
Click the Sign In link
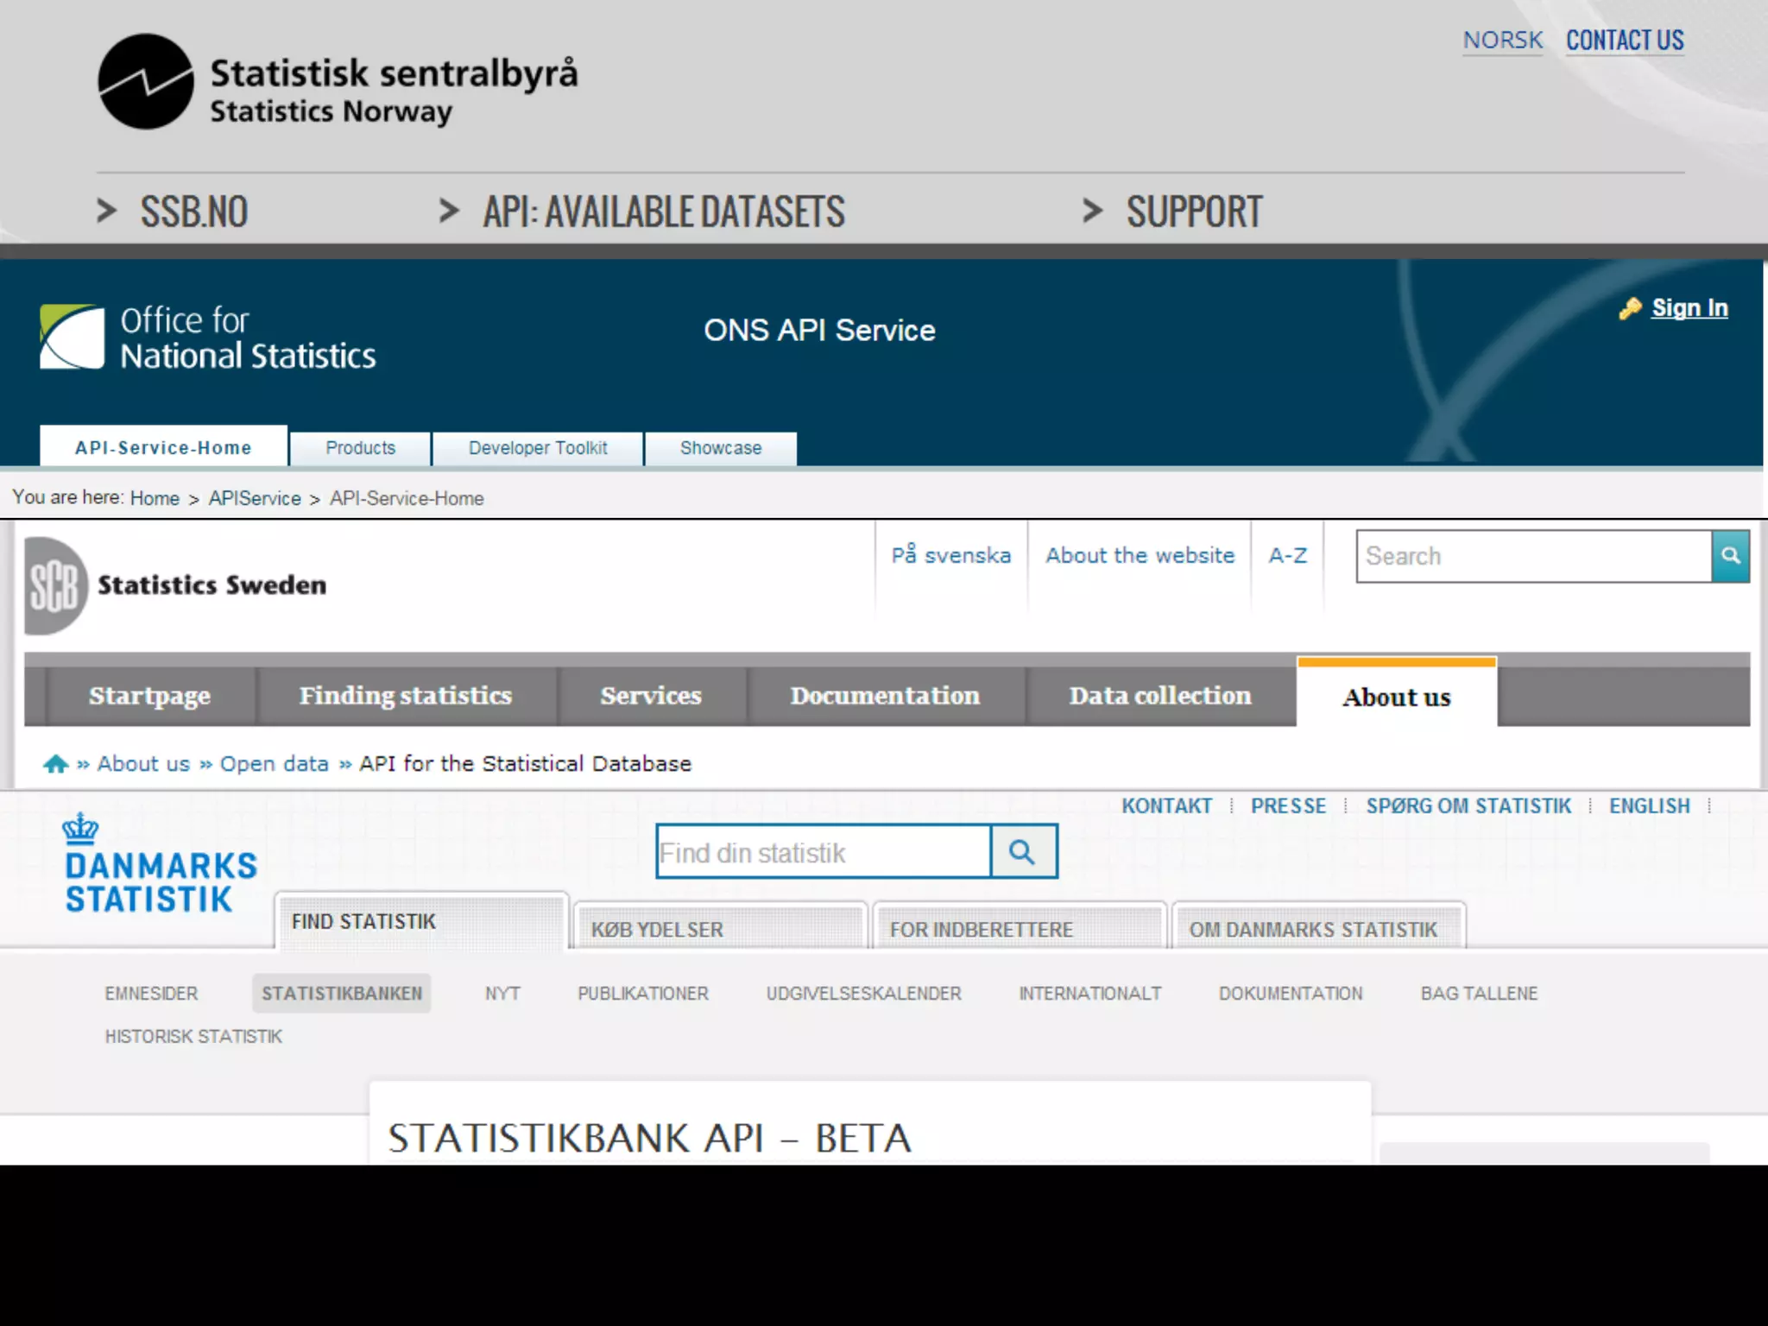pos(1689,308)
